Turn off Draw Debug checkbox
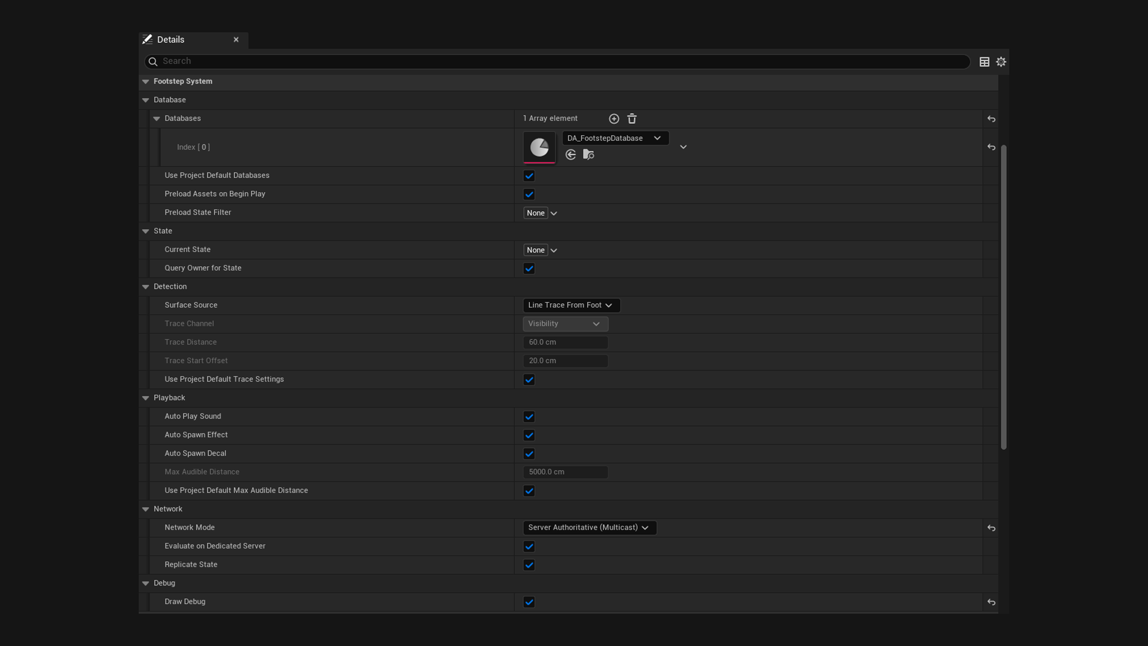Image resolution: width=1148 pixels, height=646 pixels. (529, 602)
